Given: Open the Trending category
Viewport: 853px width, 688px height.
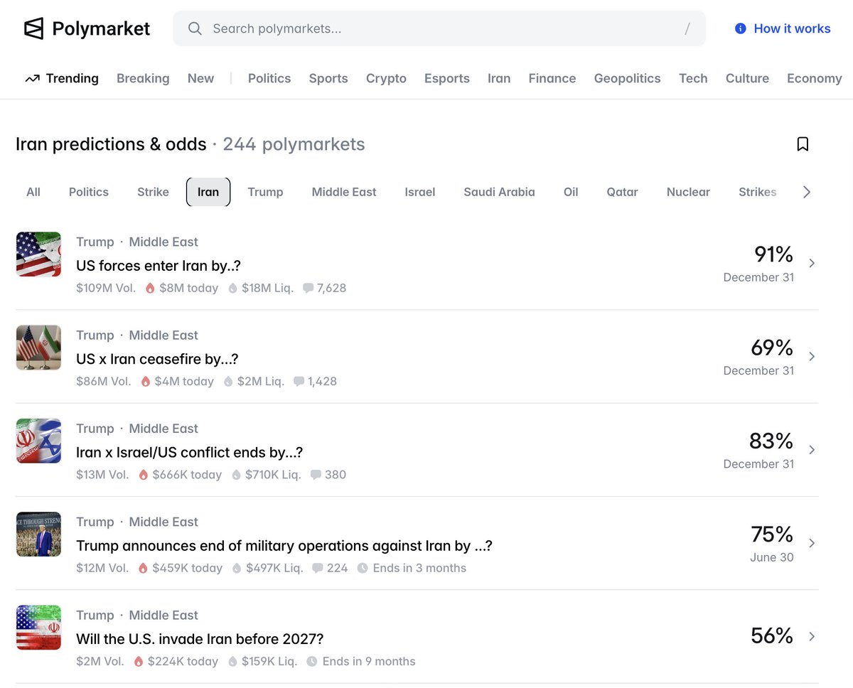Looking at the screenshot, I should coord(62,78).
